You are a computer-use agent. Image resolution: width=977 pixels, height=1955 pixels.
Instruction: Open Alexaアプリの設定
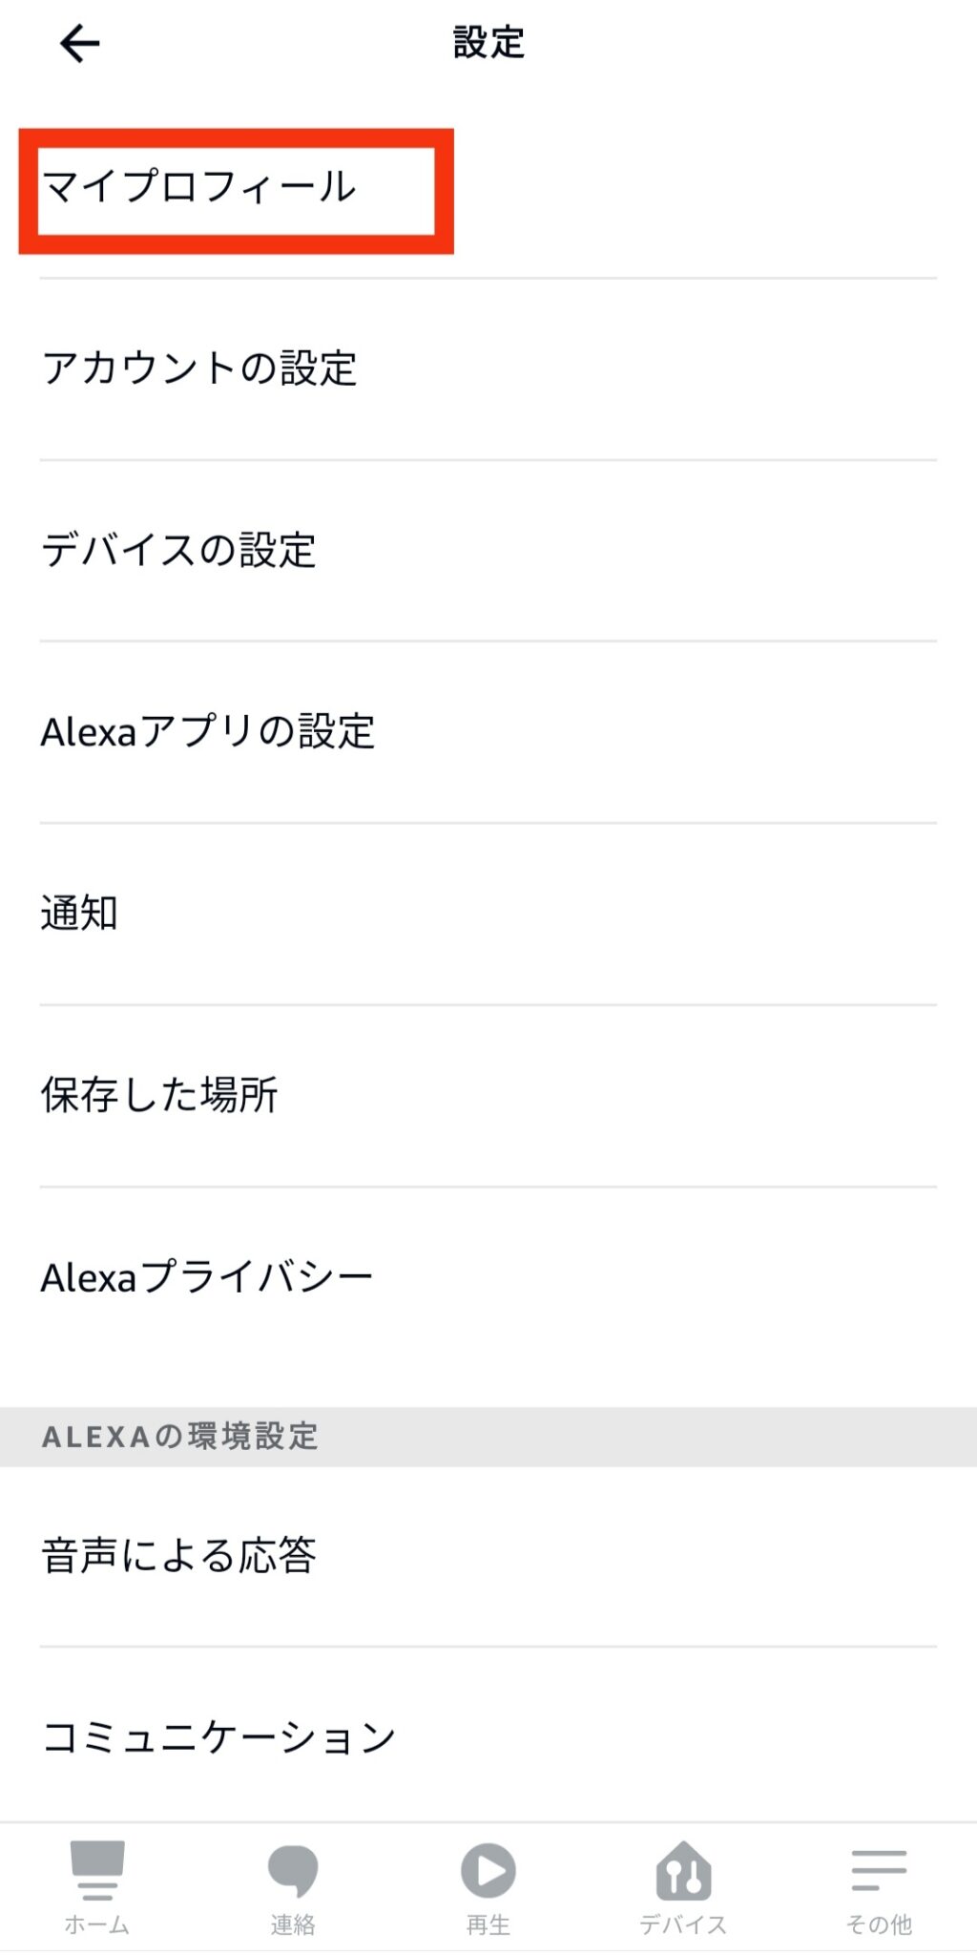pyautogui.click(x=488, y=732)
